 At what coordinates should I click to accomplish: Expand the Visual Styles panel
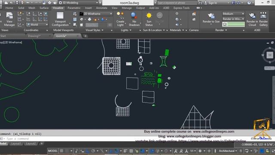[x=95, y=30]
